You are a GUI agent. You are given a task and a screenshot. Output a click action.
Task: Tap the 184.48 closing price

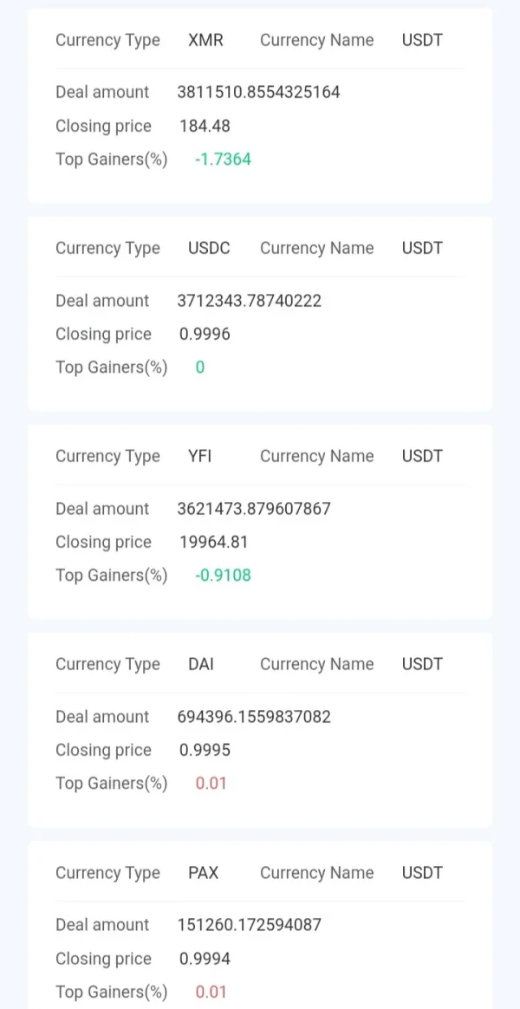point(205,126)
